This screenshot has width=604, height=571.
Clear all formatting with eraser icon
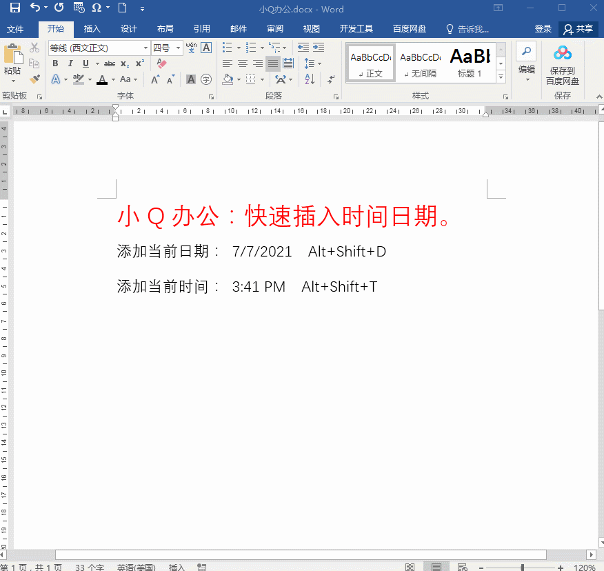pos(162,63)
